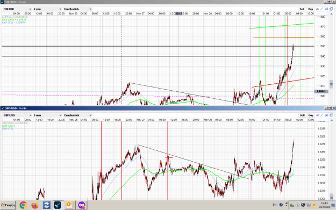Click EMA (200) legend in GBP/USD chart
336x210 pixels.
[9, 126]
